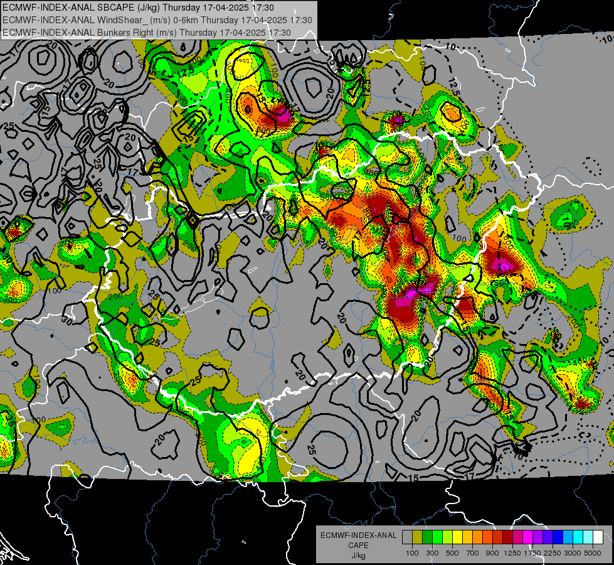Select the yellow-green legend swatch
This screenshot has width=614, height=565.
coord(447,537)
